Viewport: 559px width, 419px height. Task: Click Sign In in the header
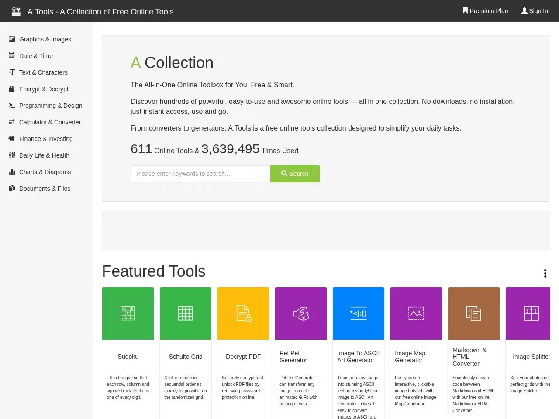pyautogui.click(x=535, y=11)
